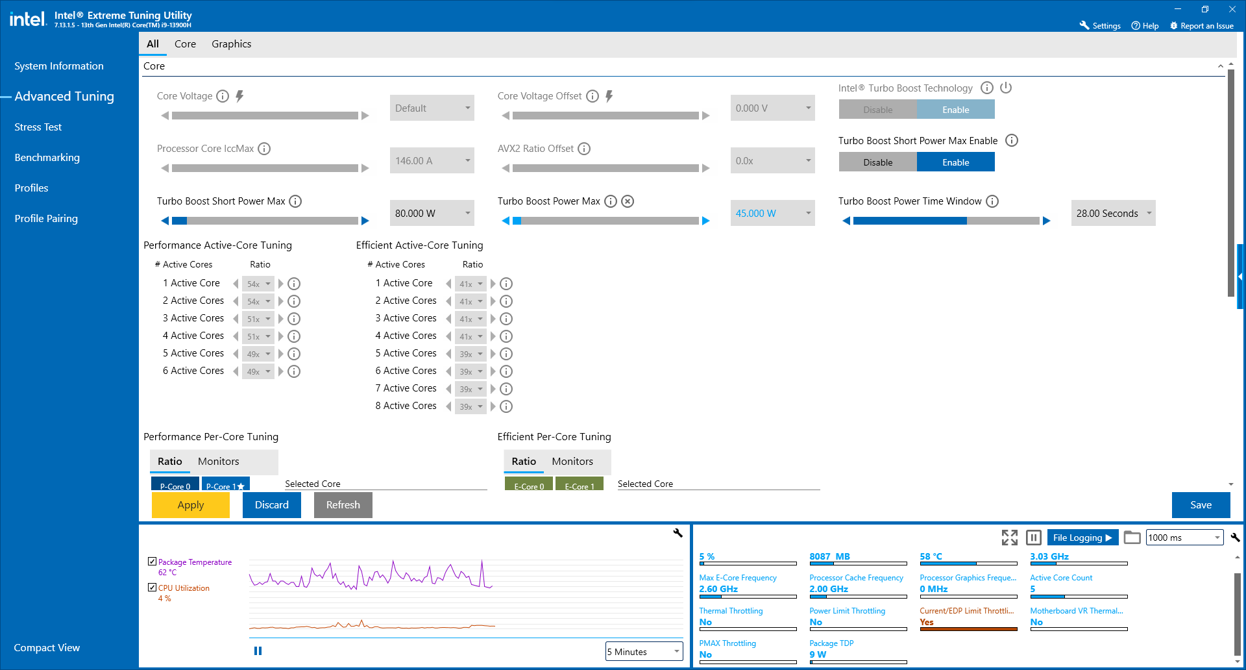
Task: Show info for efficient 8 Active Cores ratio
Action: click(x=506, y=406)
